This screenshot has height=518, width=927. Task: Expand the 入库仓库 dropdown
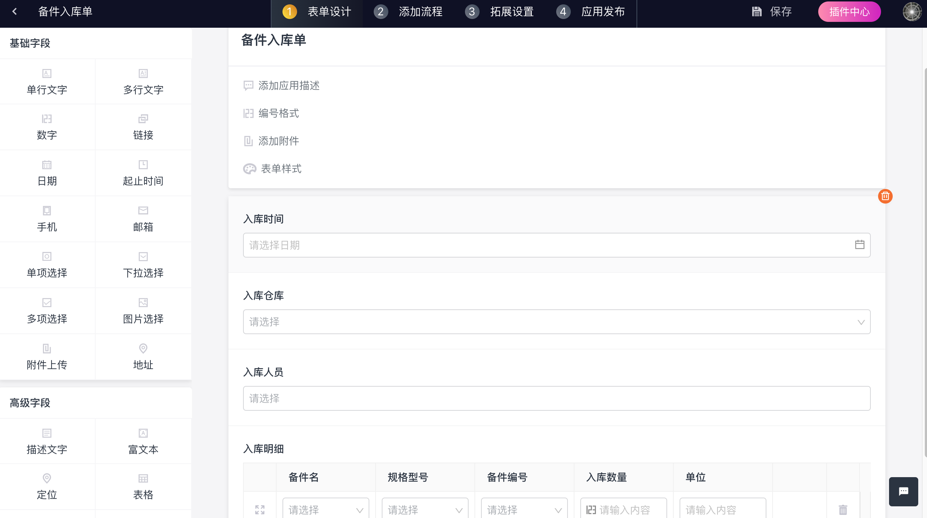pyautogui.click(x=557, y=322)
